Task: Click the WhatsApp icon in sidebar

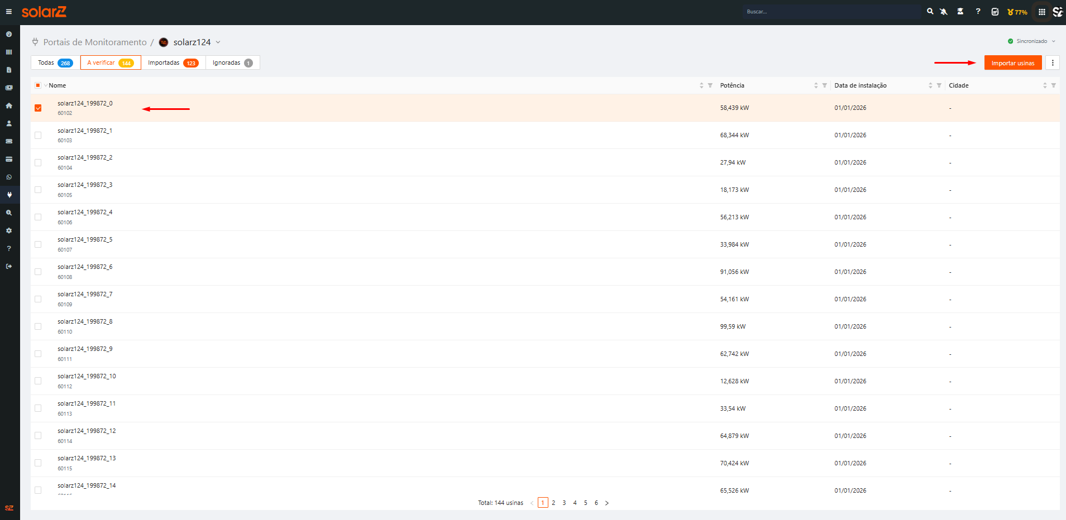Action: [x=9, y=177]
